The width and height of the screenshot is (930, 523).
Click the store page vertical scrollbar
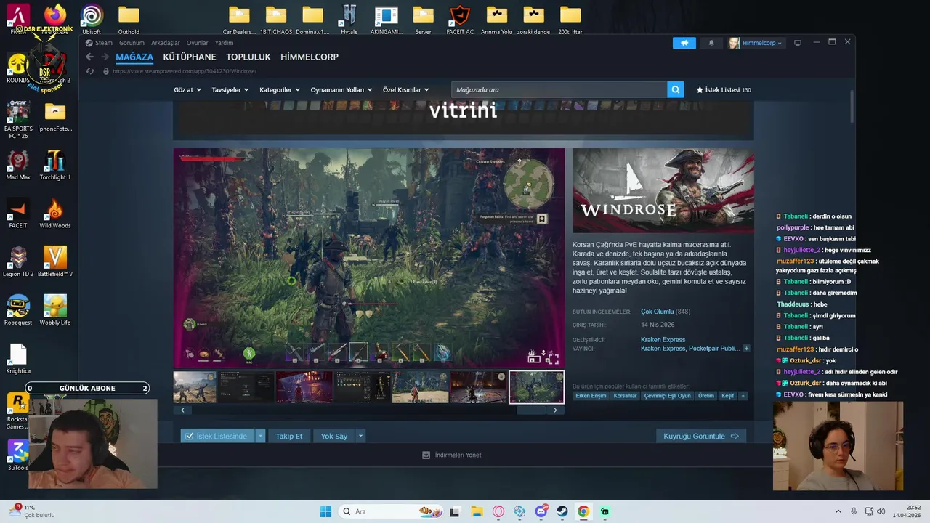point(852,106)
